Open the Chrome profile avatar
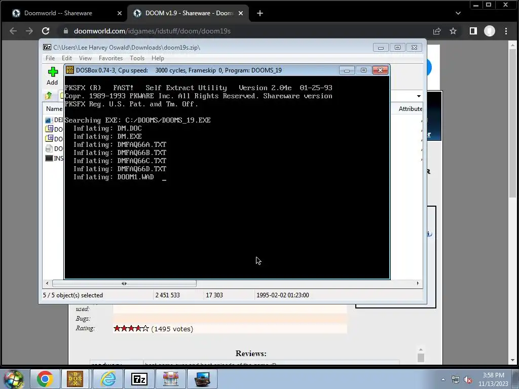 (x=490, y=31)
